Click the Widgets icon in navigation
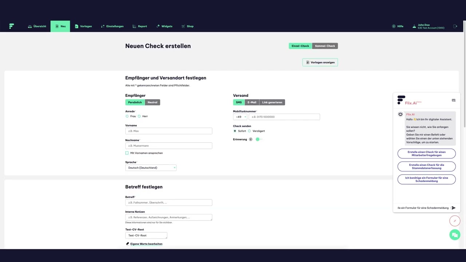Image resolution: width=466 pixels, height=262 pixels. click(158, 26)
